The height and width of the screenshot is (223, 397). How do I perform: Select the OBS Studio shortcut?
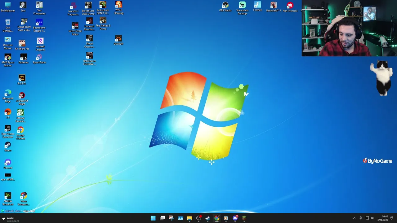[225, 7]
